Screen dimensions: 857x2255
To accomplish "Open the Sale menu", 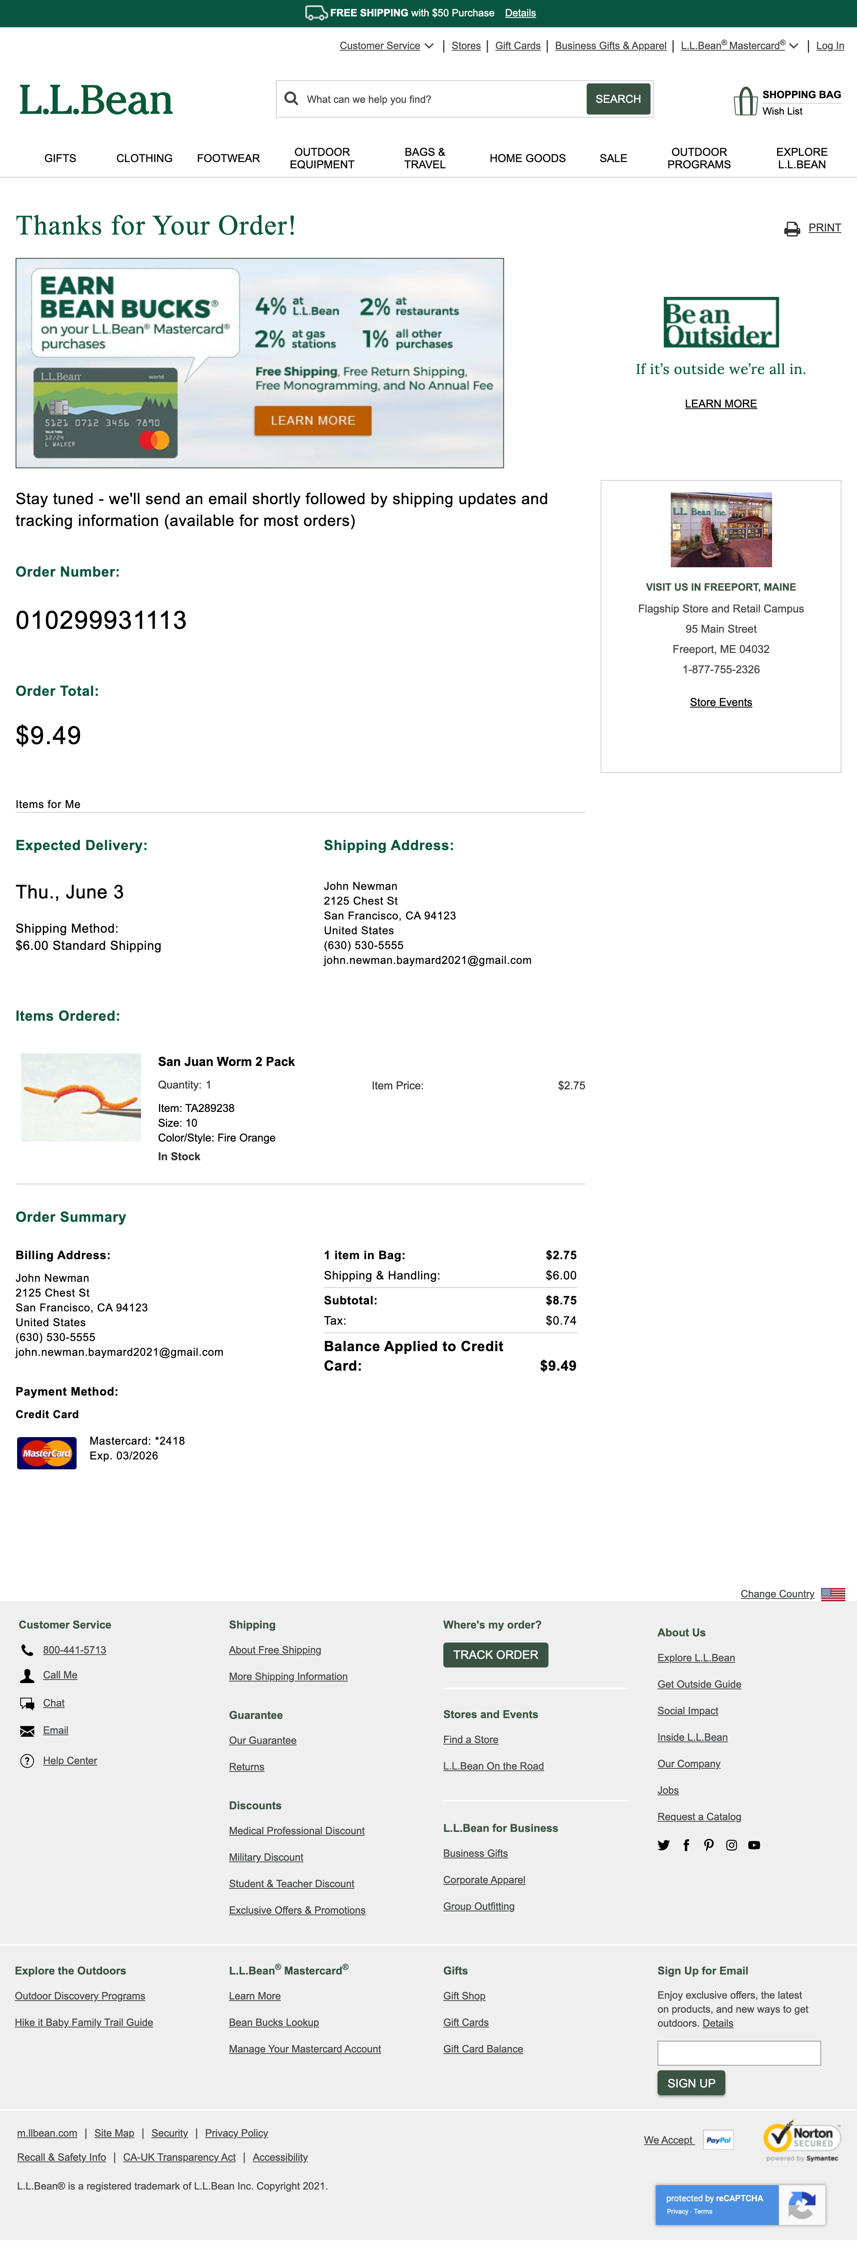I will pos(613,159).
